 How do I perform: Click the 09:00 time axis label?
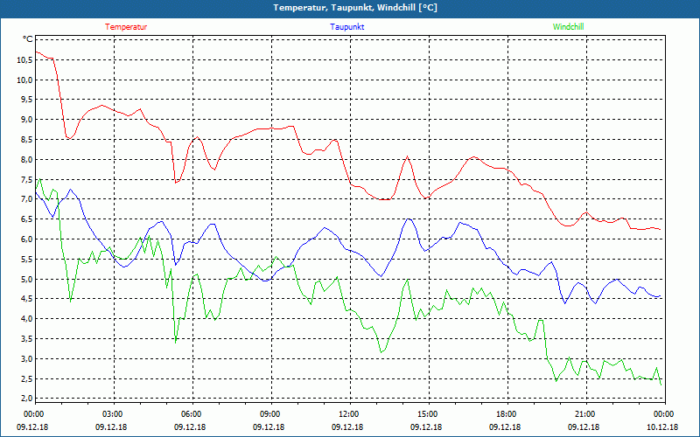[269, 414]
